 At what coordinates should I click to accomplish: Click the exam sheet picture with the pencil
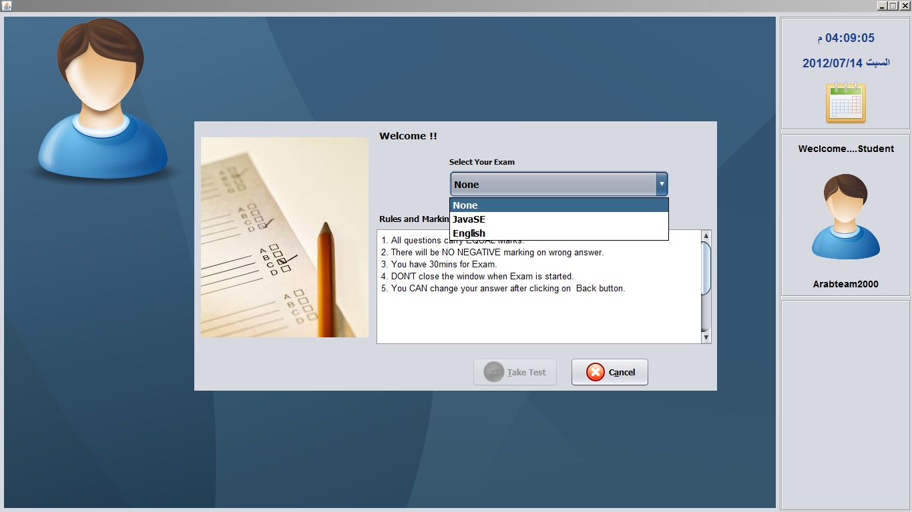[x=284, y=237]
